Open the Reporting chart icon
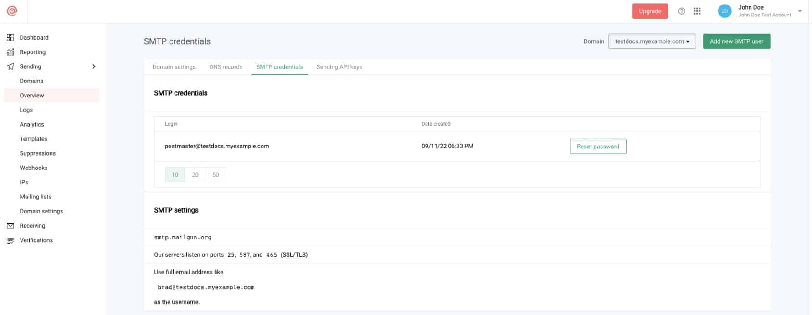Image resolution: width=812 pixels, height=315 pixels. tap(10, 52)
